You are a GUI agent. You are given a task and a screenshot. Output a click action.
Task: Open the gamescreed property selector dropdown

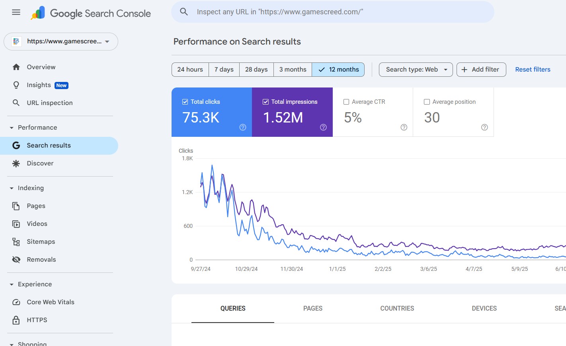[61, 41]
